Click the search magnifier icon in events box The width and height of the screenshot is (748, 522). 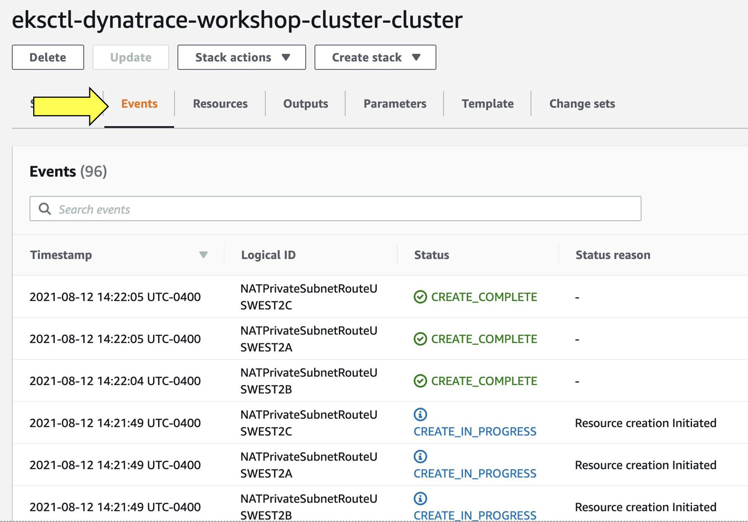[45, 209]
